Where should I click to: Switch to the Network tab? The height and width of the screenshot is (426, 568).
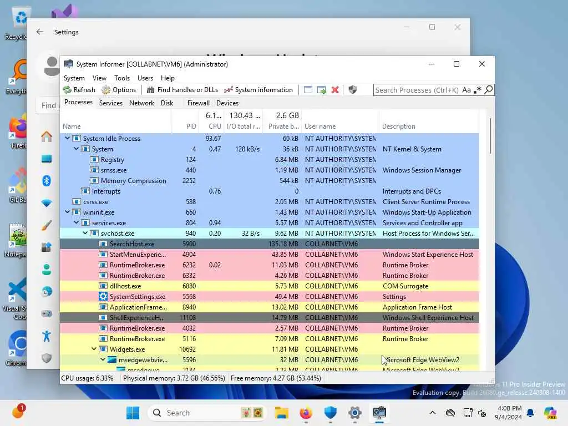tap(141, 103)
